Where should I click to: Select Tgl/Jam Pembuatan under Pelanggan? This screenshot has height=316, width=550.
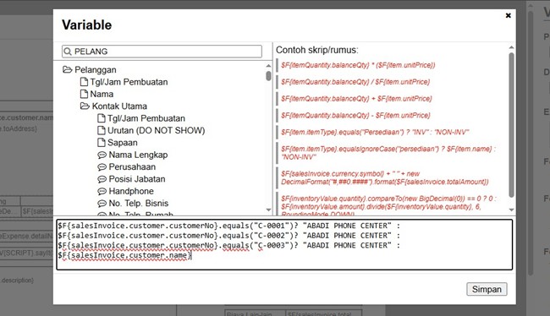(x=129, y=82)
